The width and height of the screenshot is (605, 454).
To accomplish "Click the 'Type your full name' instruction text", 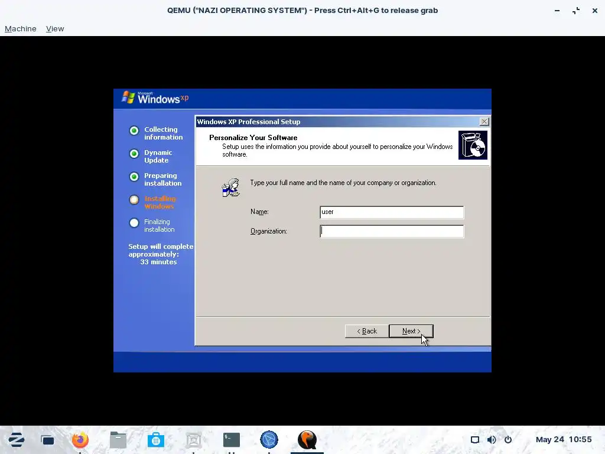I will coord(343,183).
